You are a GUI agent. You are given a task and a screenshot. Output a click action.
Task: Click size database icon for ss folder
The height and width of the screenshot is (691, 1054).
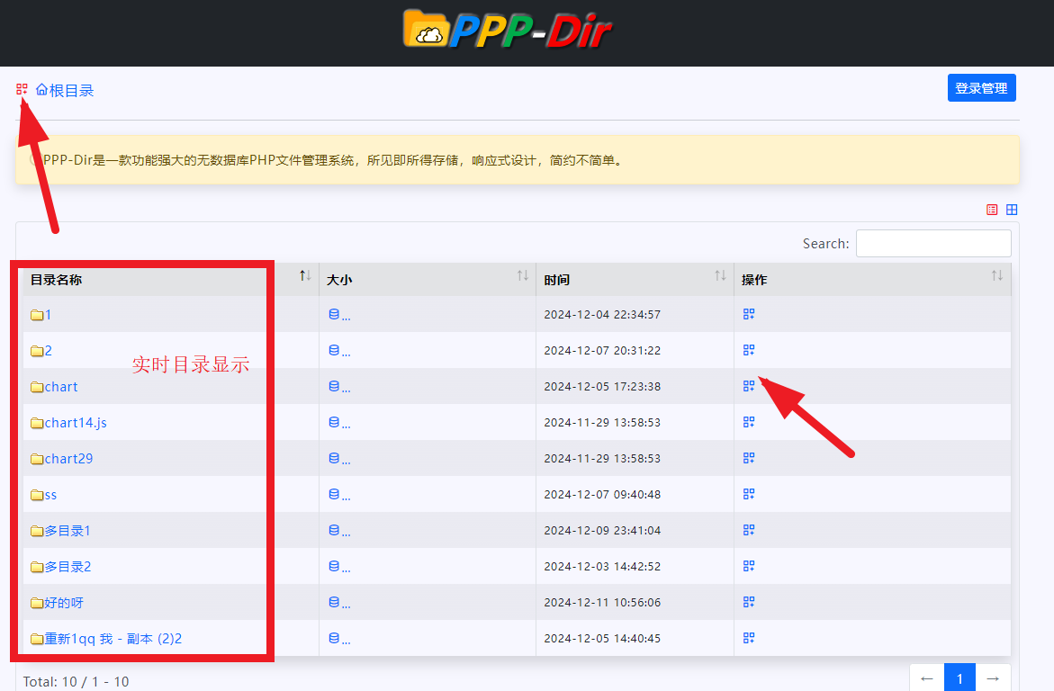coord(334,494)
